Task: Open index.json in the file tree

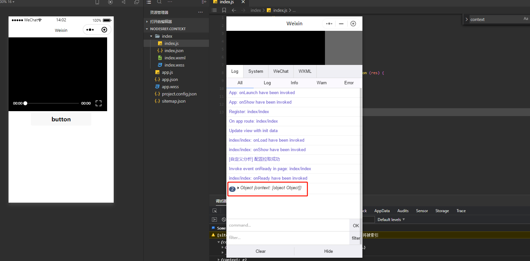Action: [174, 50]
